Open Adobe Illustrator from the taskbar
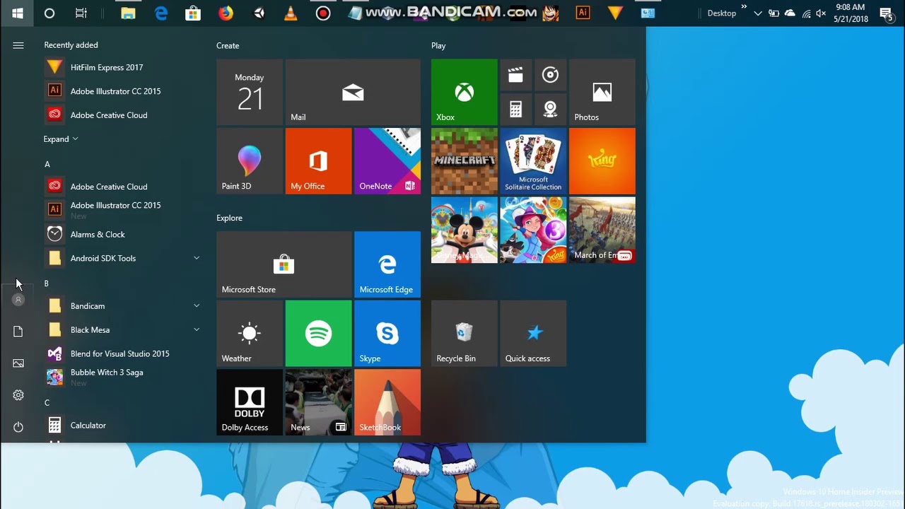The image size is (905, 509). click(x=583, y=13)
